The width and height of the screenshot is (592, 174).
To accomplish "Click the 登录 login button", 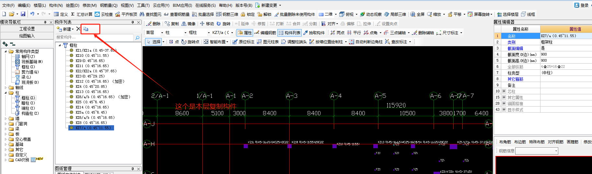I will pyautogui.click(x=581, y=5).
